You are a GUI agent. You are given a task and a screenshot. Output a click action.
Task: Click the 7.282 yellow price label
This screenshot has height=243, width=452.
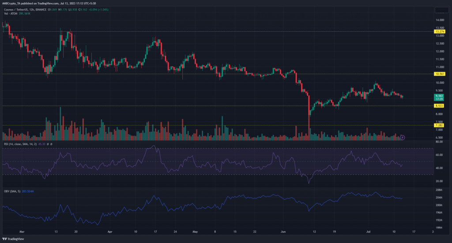(439, 125)
